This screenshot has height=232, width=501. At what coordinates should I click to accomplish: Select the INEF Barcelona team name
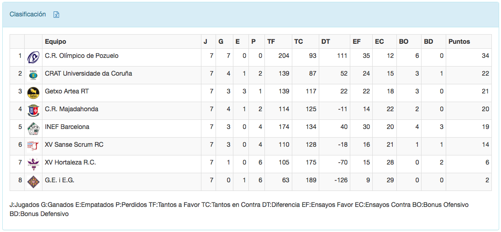(x=67, y=127)
